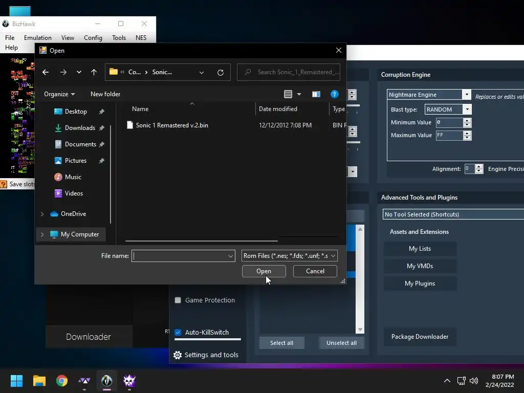Viewport: 524px width, 393px height.
Task: Expand the OneDrive tree node
Action: click(x=42, y=214)
